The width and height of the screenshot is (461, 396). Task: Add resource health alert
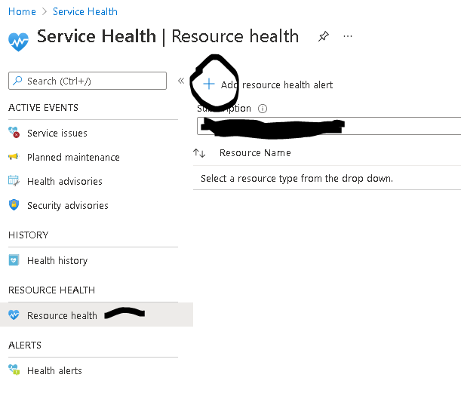click(268, 84)
